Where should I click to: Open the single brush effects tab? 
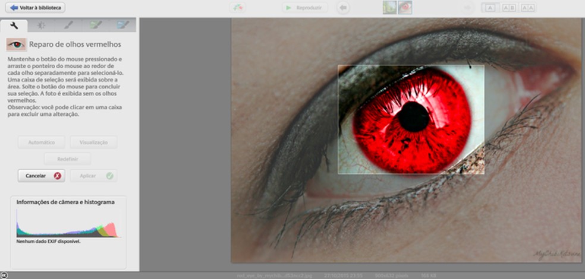coord(68,26)
